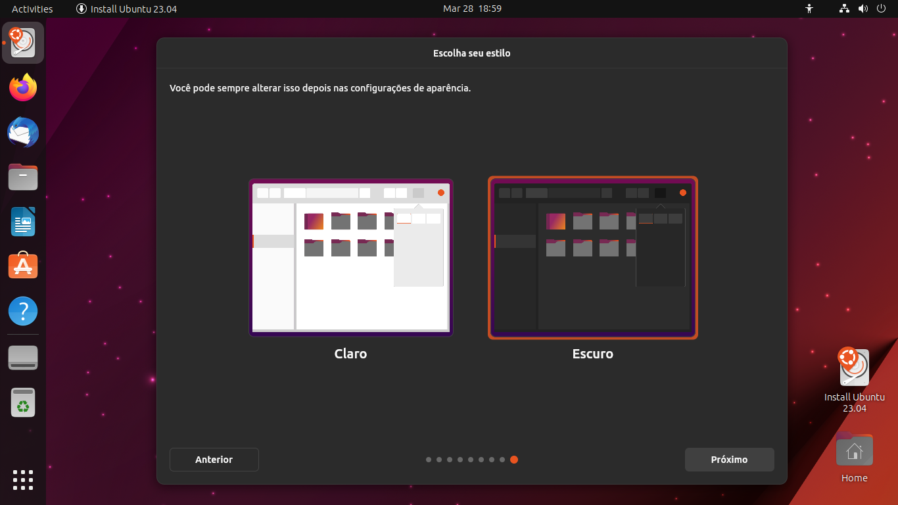Screen dimensions: 898x505
Task: Launch the Help application
Action: (22, 310)
